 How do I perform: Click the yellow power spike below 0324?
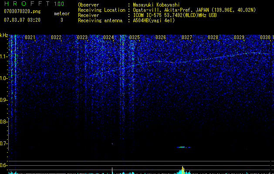coord(112,171)
